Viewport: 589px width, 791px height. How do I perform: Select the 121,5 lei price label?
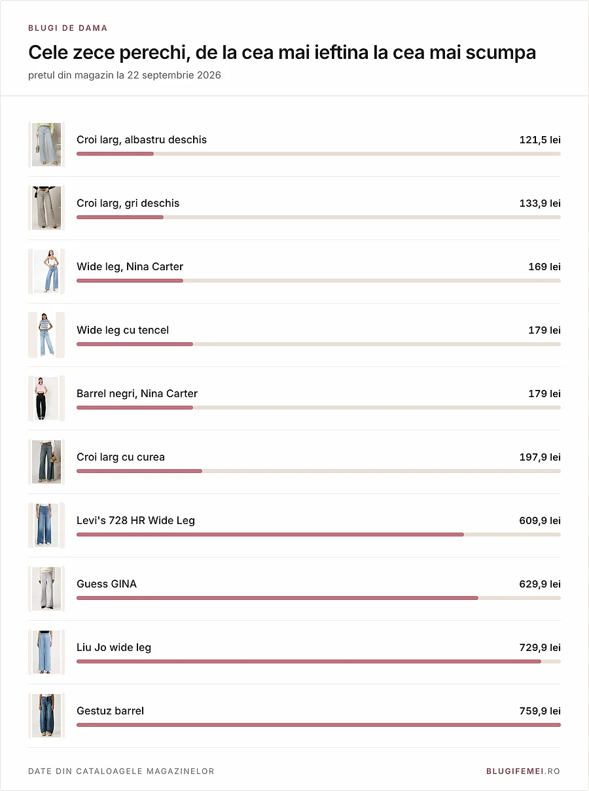(540, 140)
